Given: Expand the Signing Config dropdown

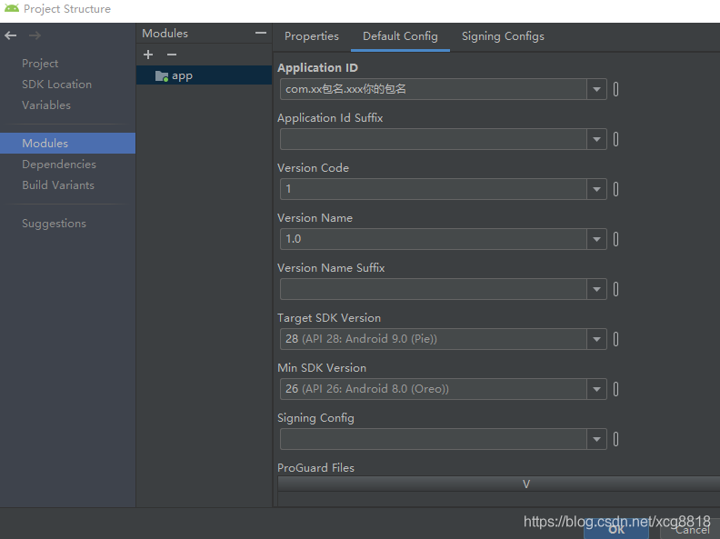Looking at the screenshot, I should (x=596, y=439).
